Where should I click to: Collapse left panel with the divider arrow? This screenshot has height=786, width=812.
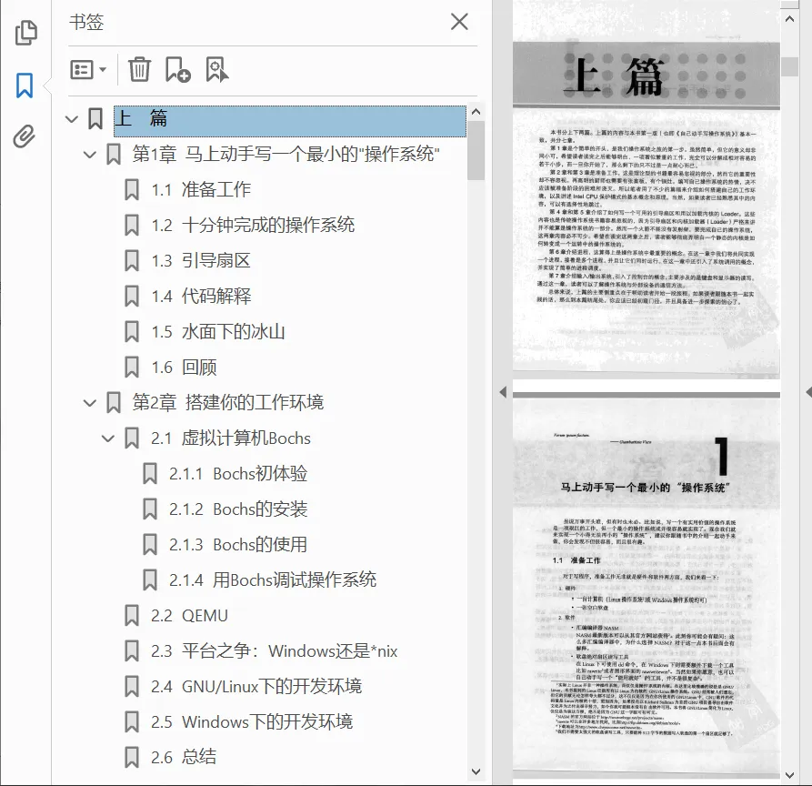point(502,392)
